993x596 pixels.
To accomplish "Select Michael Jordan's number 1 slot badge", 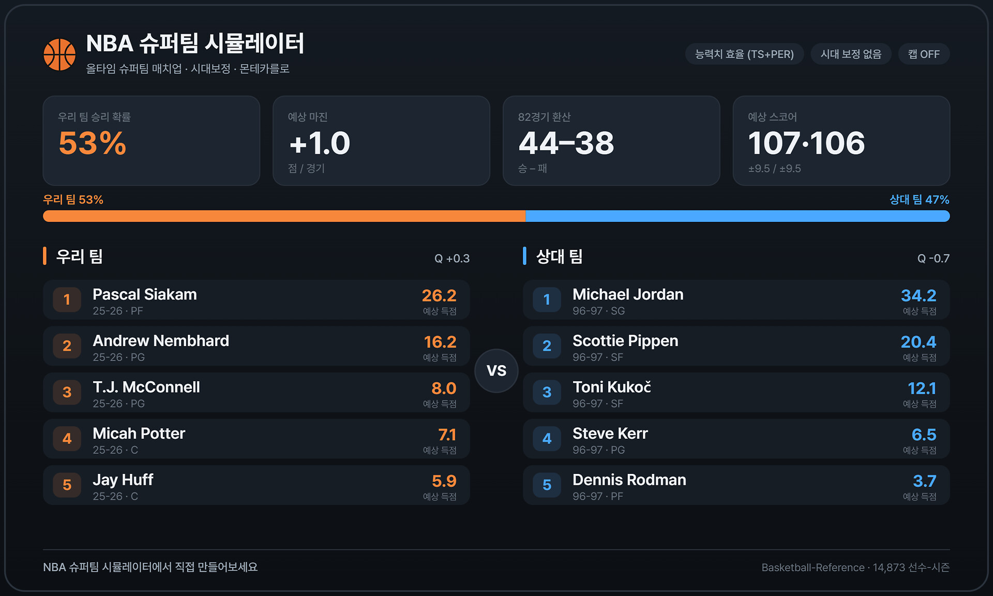I will click(547, 300).
